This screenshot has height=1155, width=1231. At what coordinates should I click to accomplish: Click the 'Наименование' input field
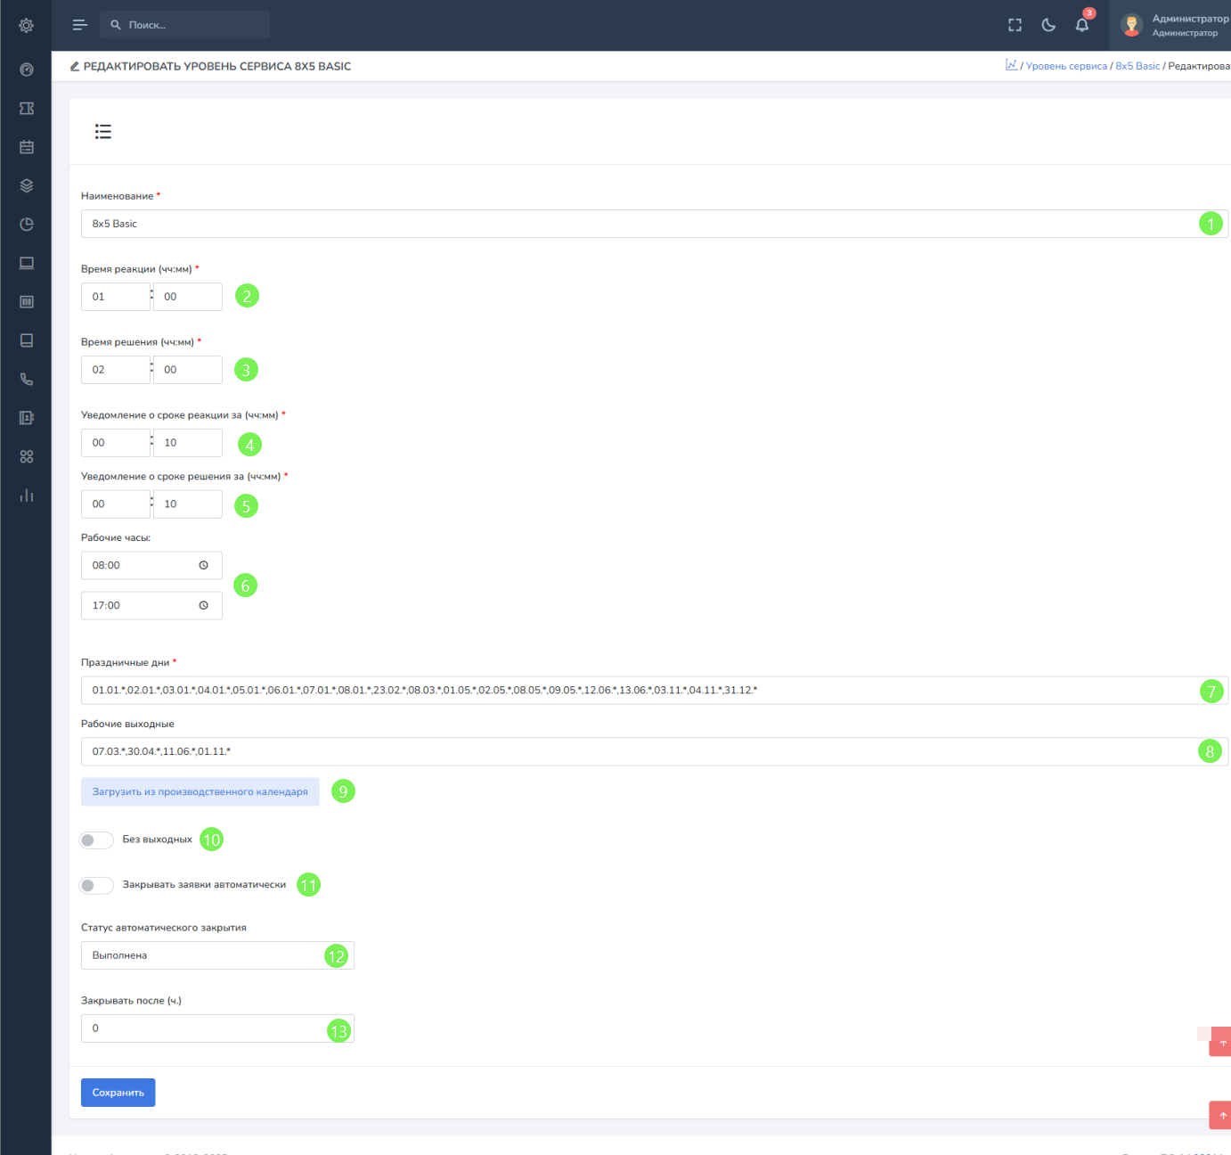(x=624, y=224)
